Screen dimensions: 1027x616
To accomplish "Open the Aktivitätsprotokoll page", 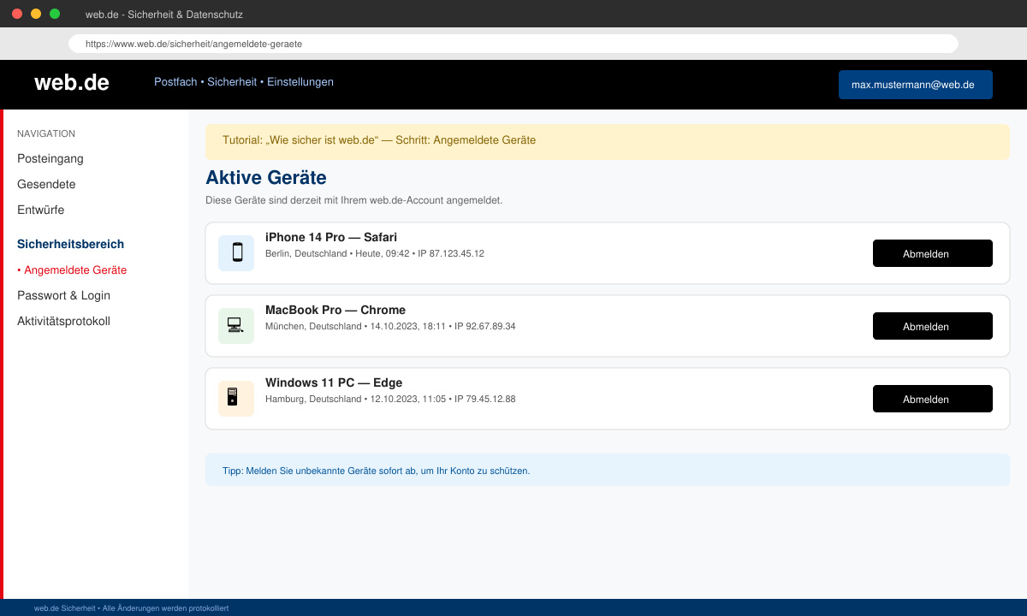I will pyautogui.click(x=63, y=321).
